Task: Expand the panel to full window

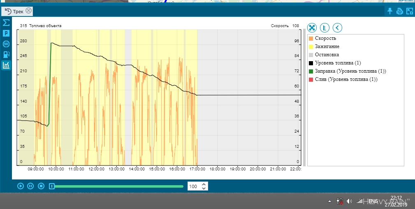Action: click(409, 11)
